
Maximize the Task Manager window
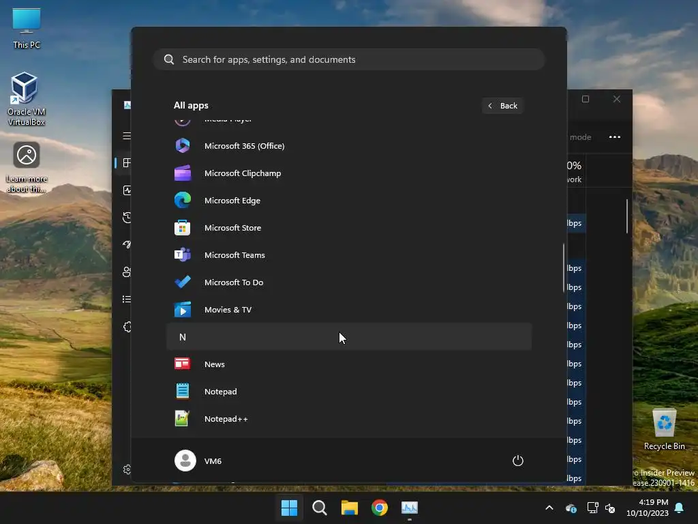[586, 99]
